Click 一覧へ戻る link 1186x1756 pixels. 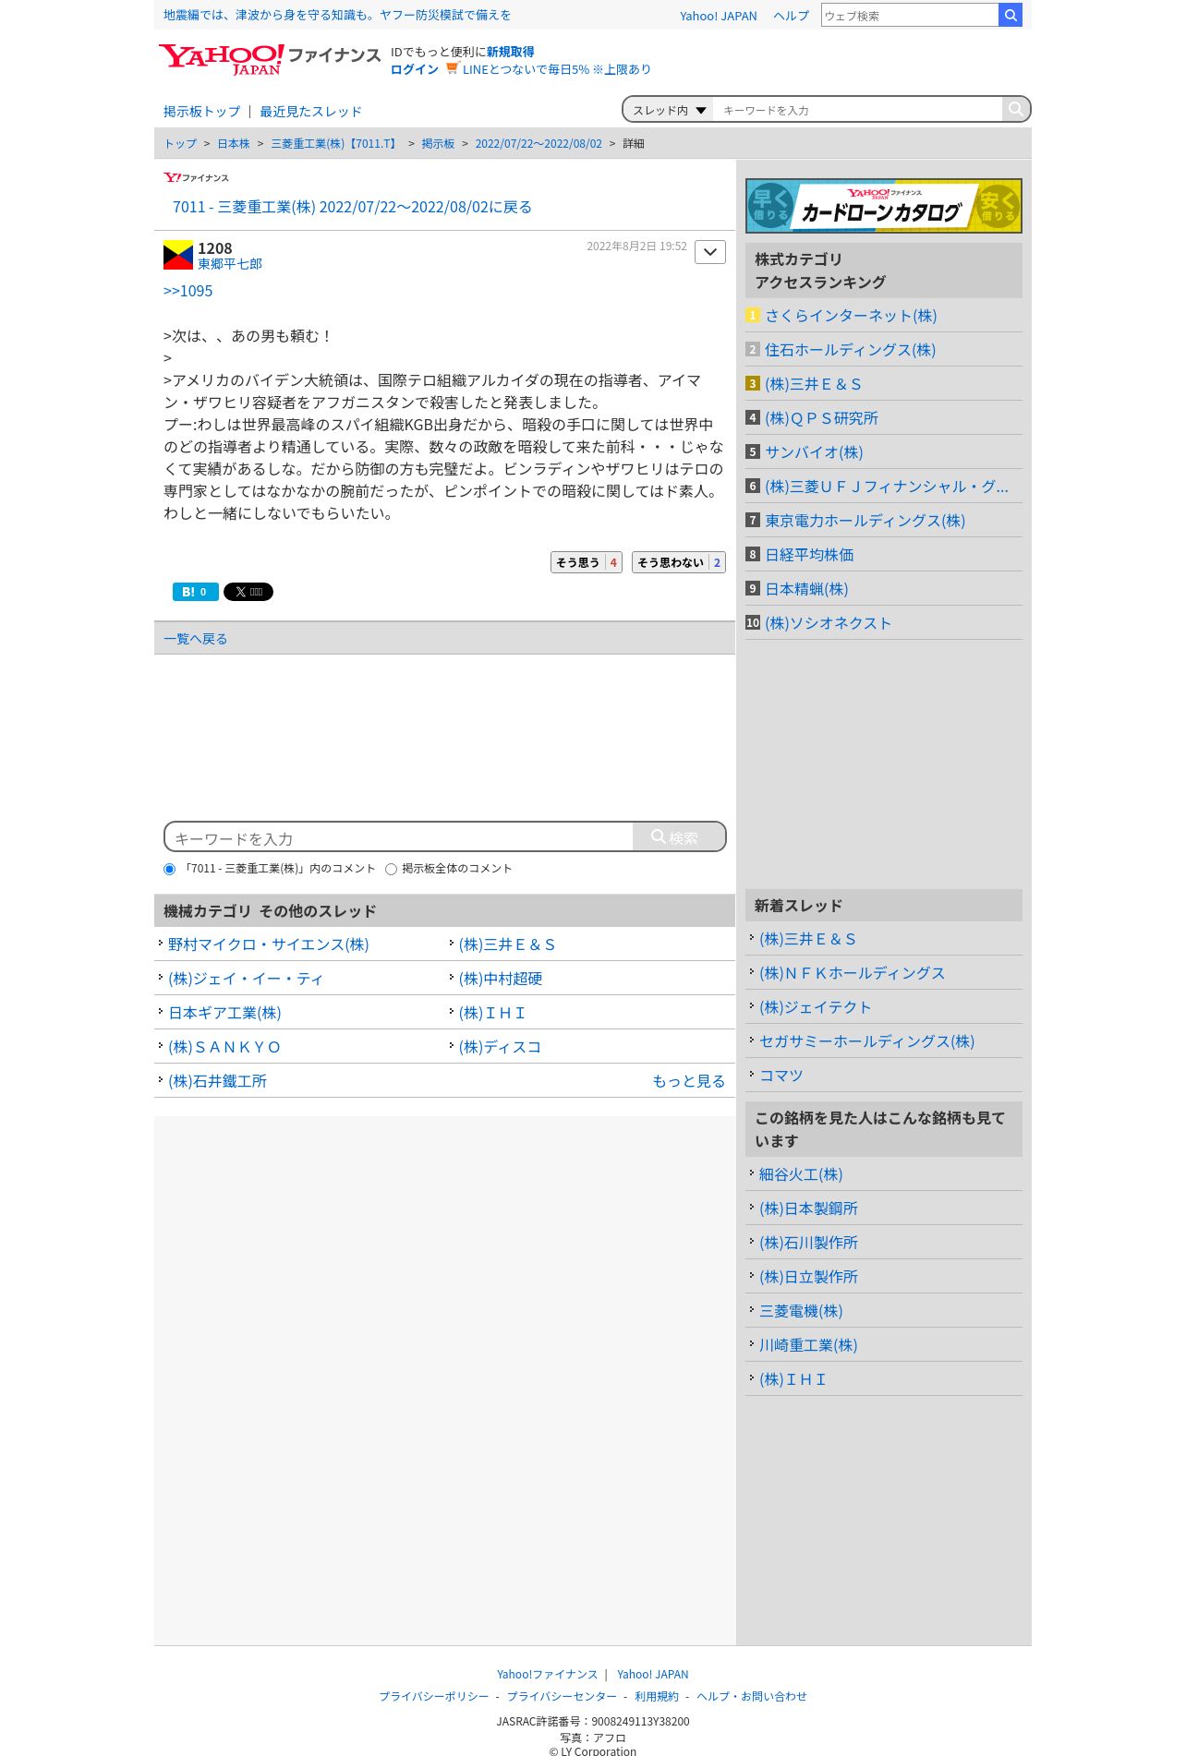(x=195, y=639)
